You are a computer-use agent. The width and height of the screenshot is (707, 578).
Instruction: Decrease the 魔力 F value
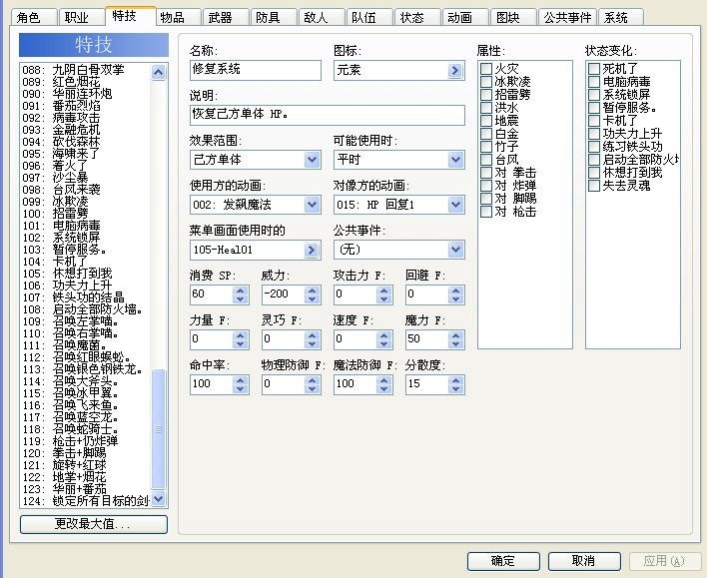click(x=455, y=344)
